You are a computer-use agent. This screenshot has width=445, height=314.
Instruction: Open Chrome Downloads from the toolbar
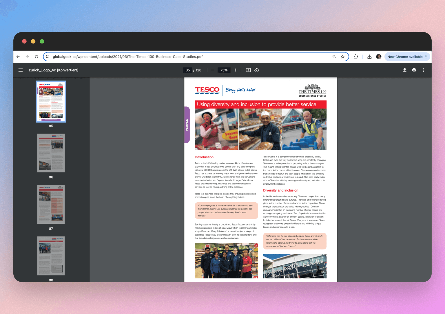pyautogui.click(x=369, y=56)
